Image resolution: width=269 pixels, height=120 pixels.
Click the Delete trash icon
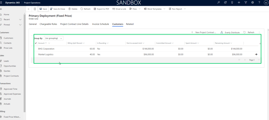click(x=69, y=9)
